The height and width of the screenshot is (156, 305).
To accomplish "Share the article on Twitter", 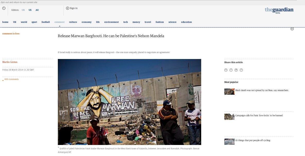I will click(x=236, y=70).
